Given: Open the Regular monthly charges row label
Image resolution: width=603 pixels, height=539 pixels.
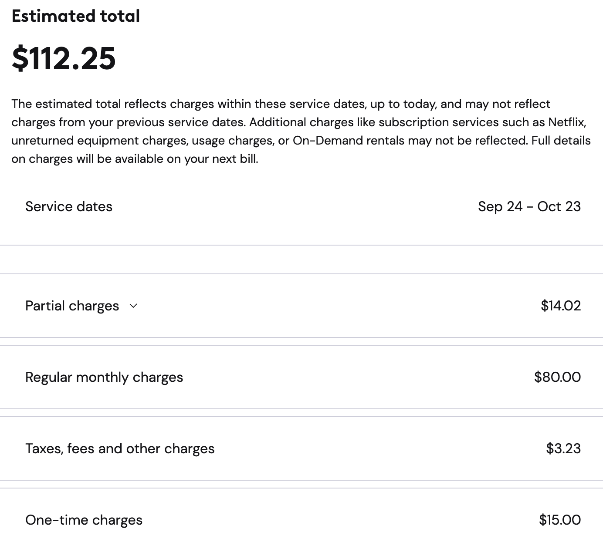Looking at the screenshot, I should pyautogui.click(x=104, y=377).
